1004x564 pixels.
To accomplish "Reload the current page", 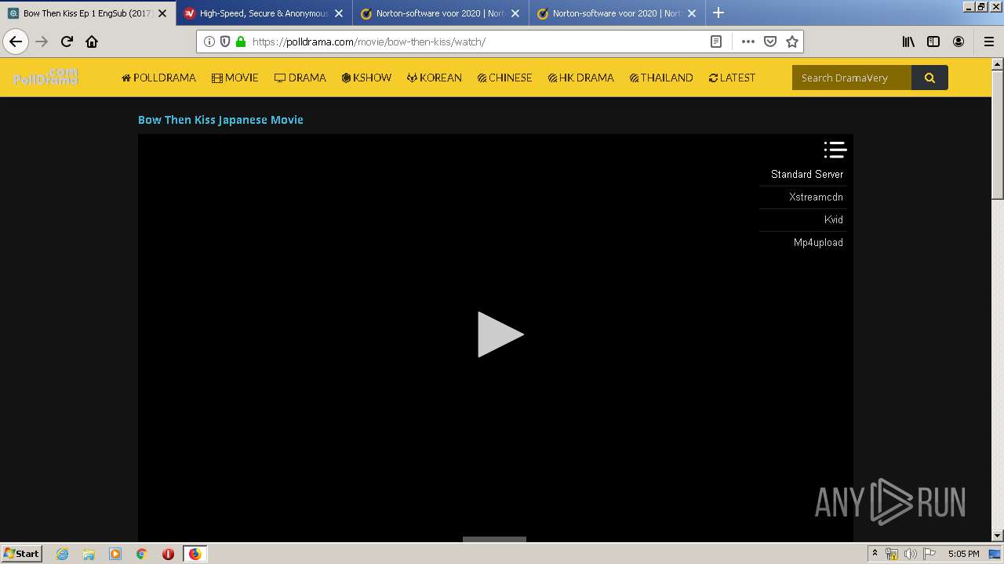I will pyautogui.click(x=67, y=42).
